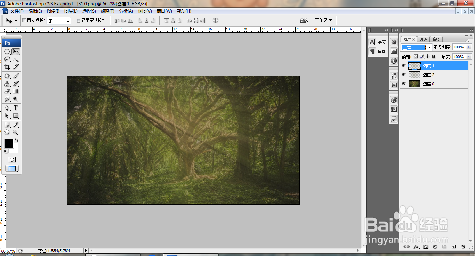Open the 图层(L) menu
The width and height of the screenshot is (475, 256).
coord(71,11)
